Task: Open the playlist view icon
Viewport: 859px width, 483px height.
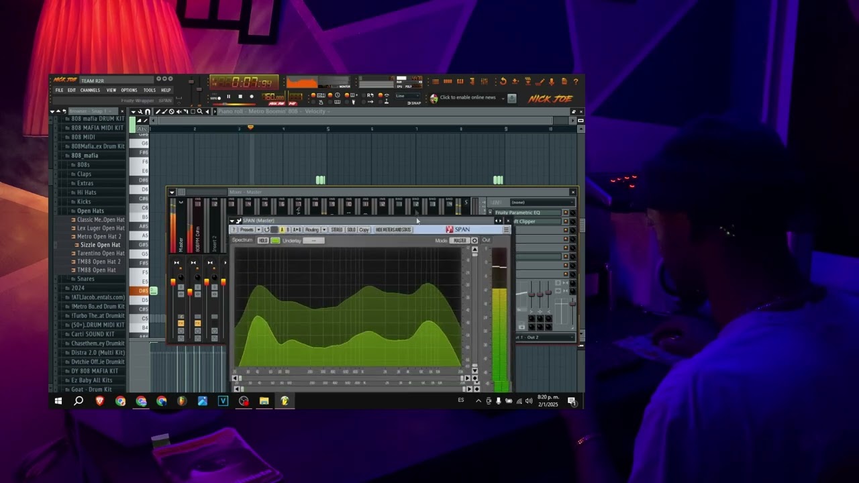Action: 436,81
